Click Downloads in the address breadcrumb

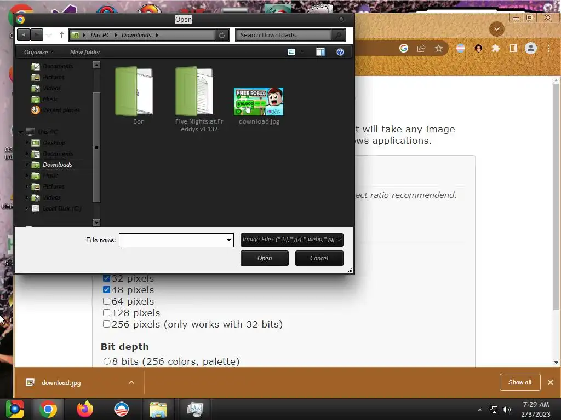click(x=136, y=35)
